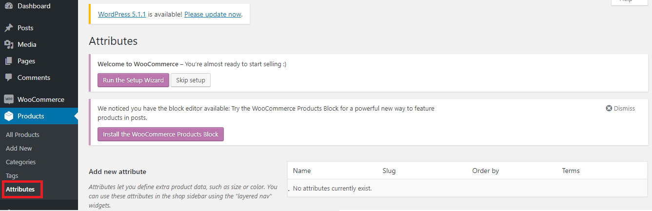This screenshot has height=211, width=652.
Task: Follow the WordPress 5.1.1 link
Action: point(122,14)
